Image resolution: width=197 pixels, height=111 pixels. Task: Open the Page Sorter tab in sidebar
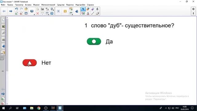[3, 20]
